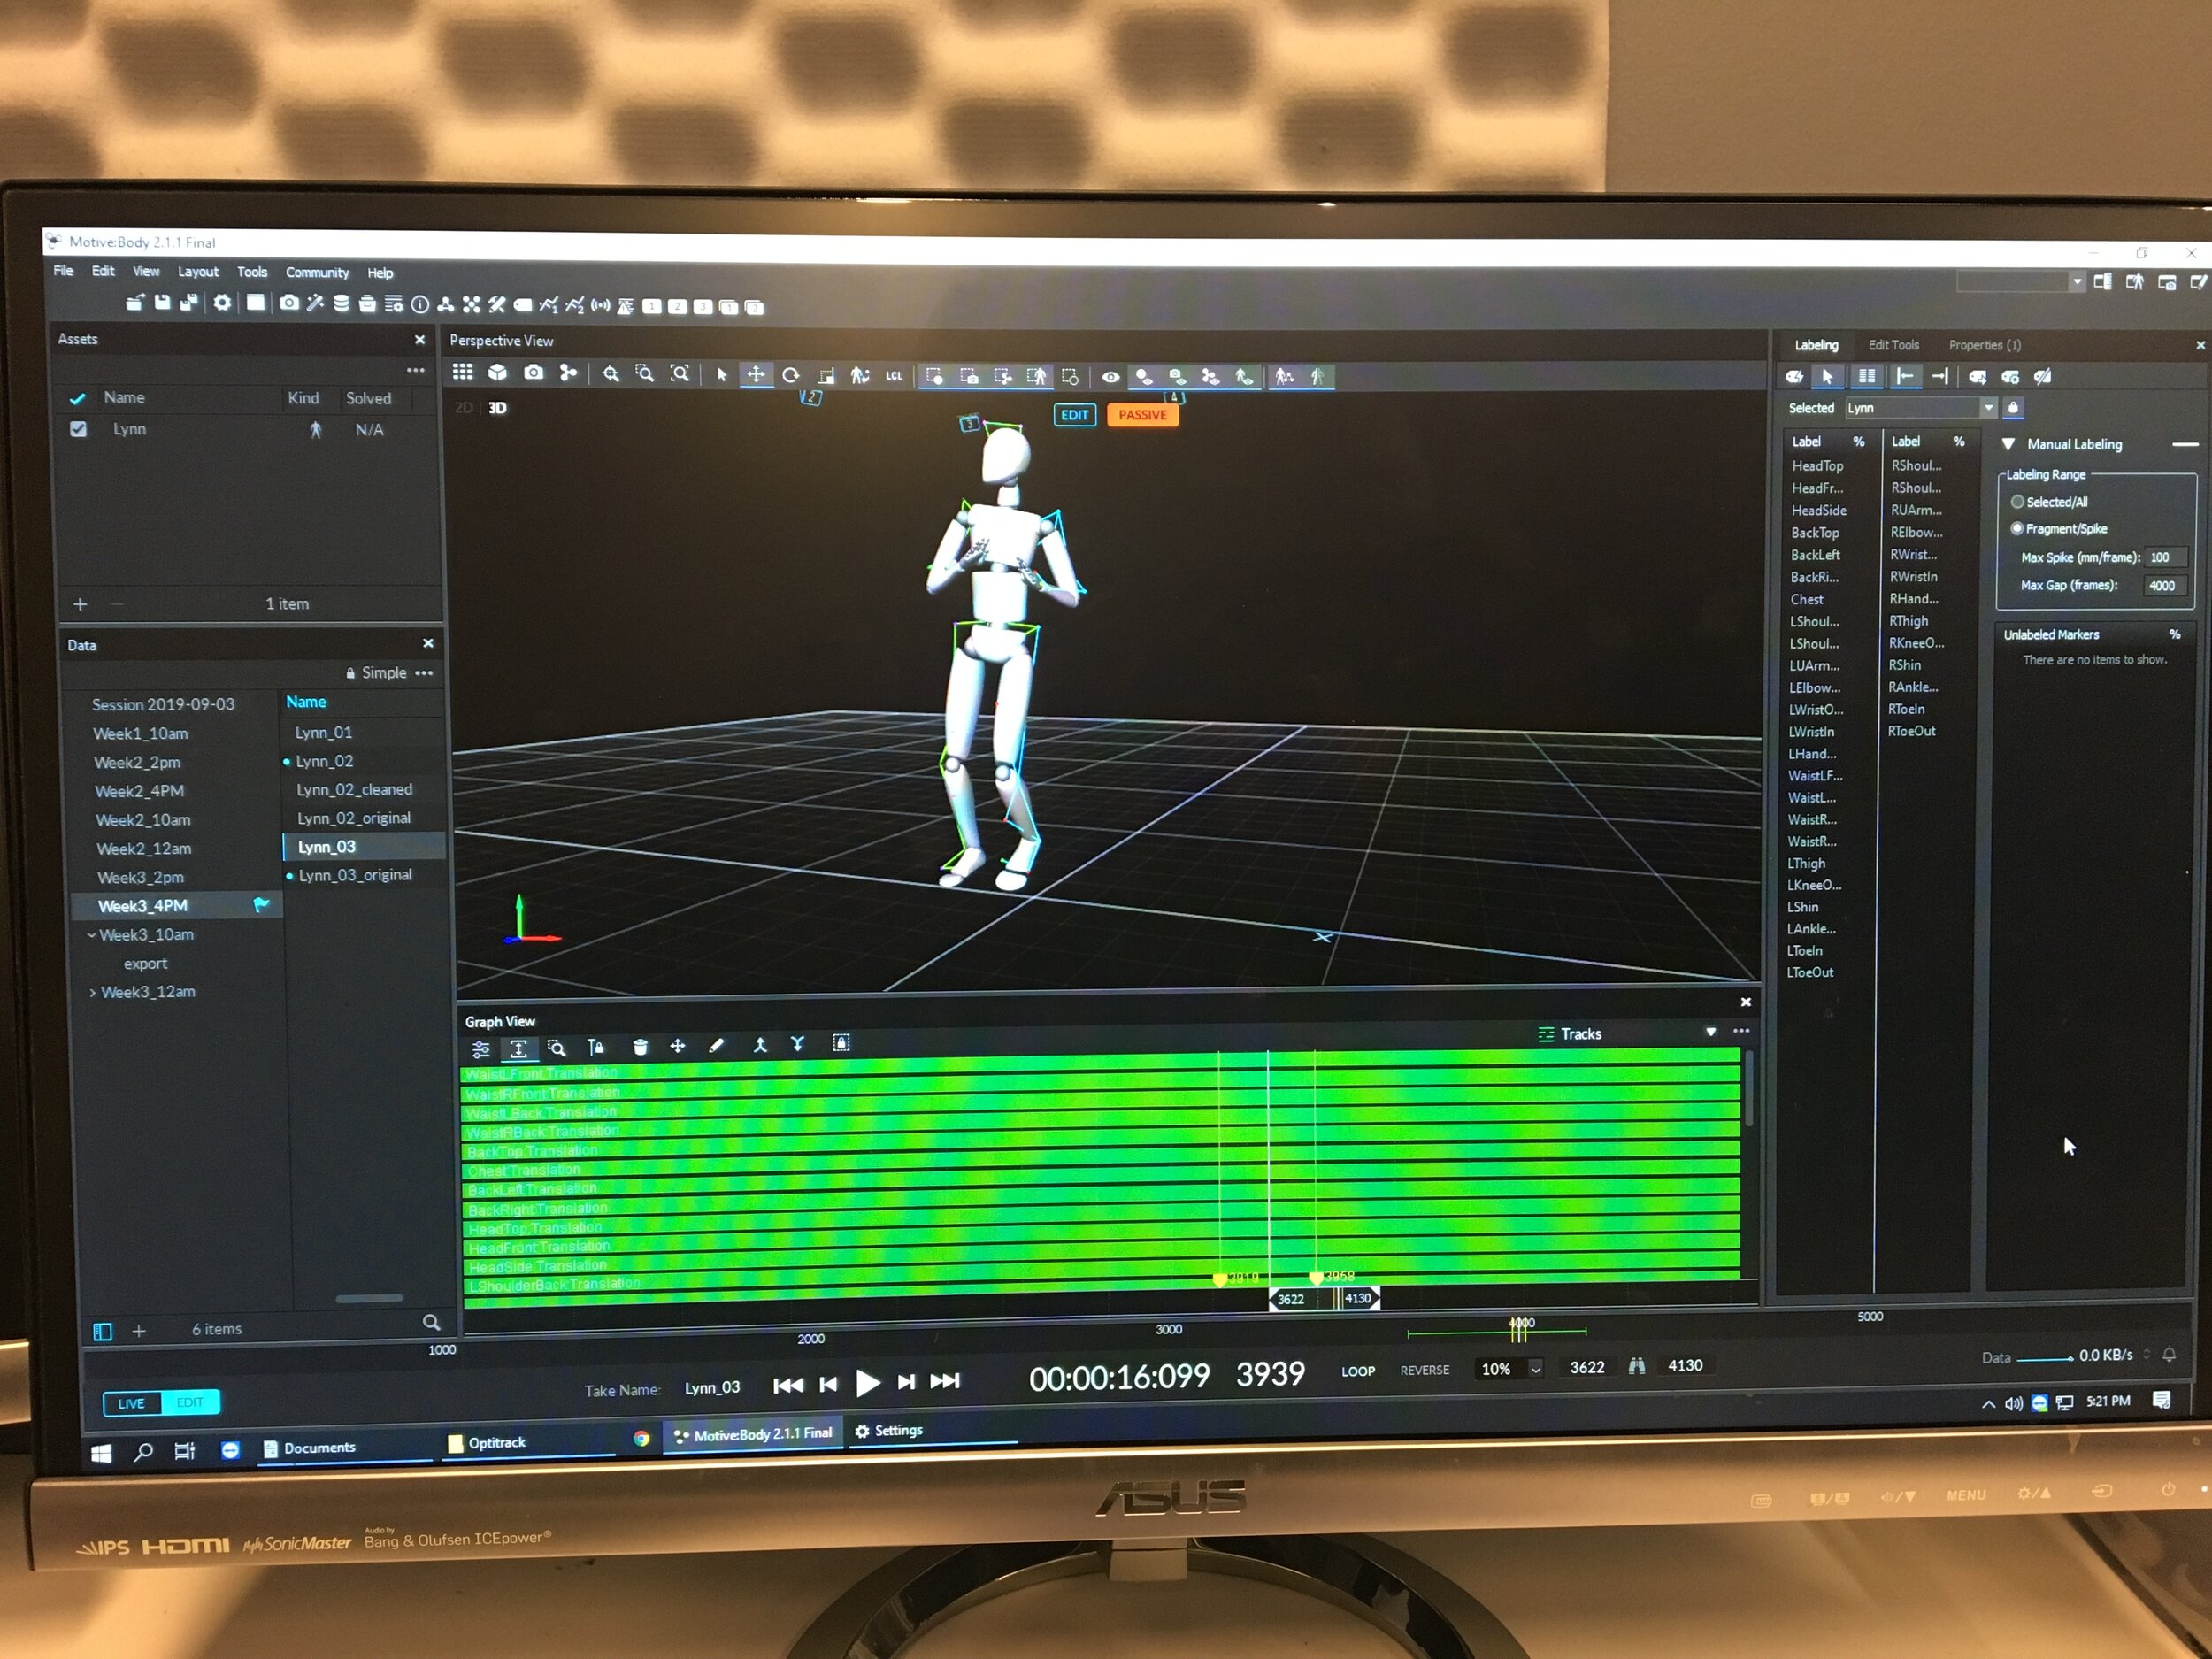
Task: Click apply labels forward arrow icon
Action: coord(1940,376)
